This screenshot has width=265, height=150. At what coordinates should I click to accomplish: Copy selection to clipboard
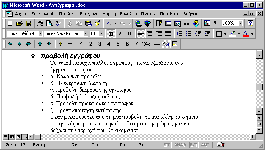[x=79, y=23]
